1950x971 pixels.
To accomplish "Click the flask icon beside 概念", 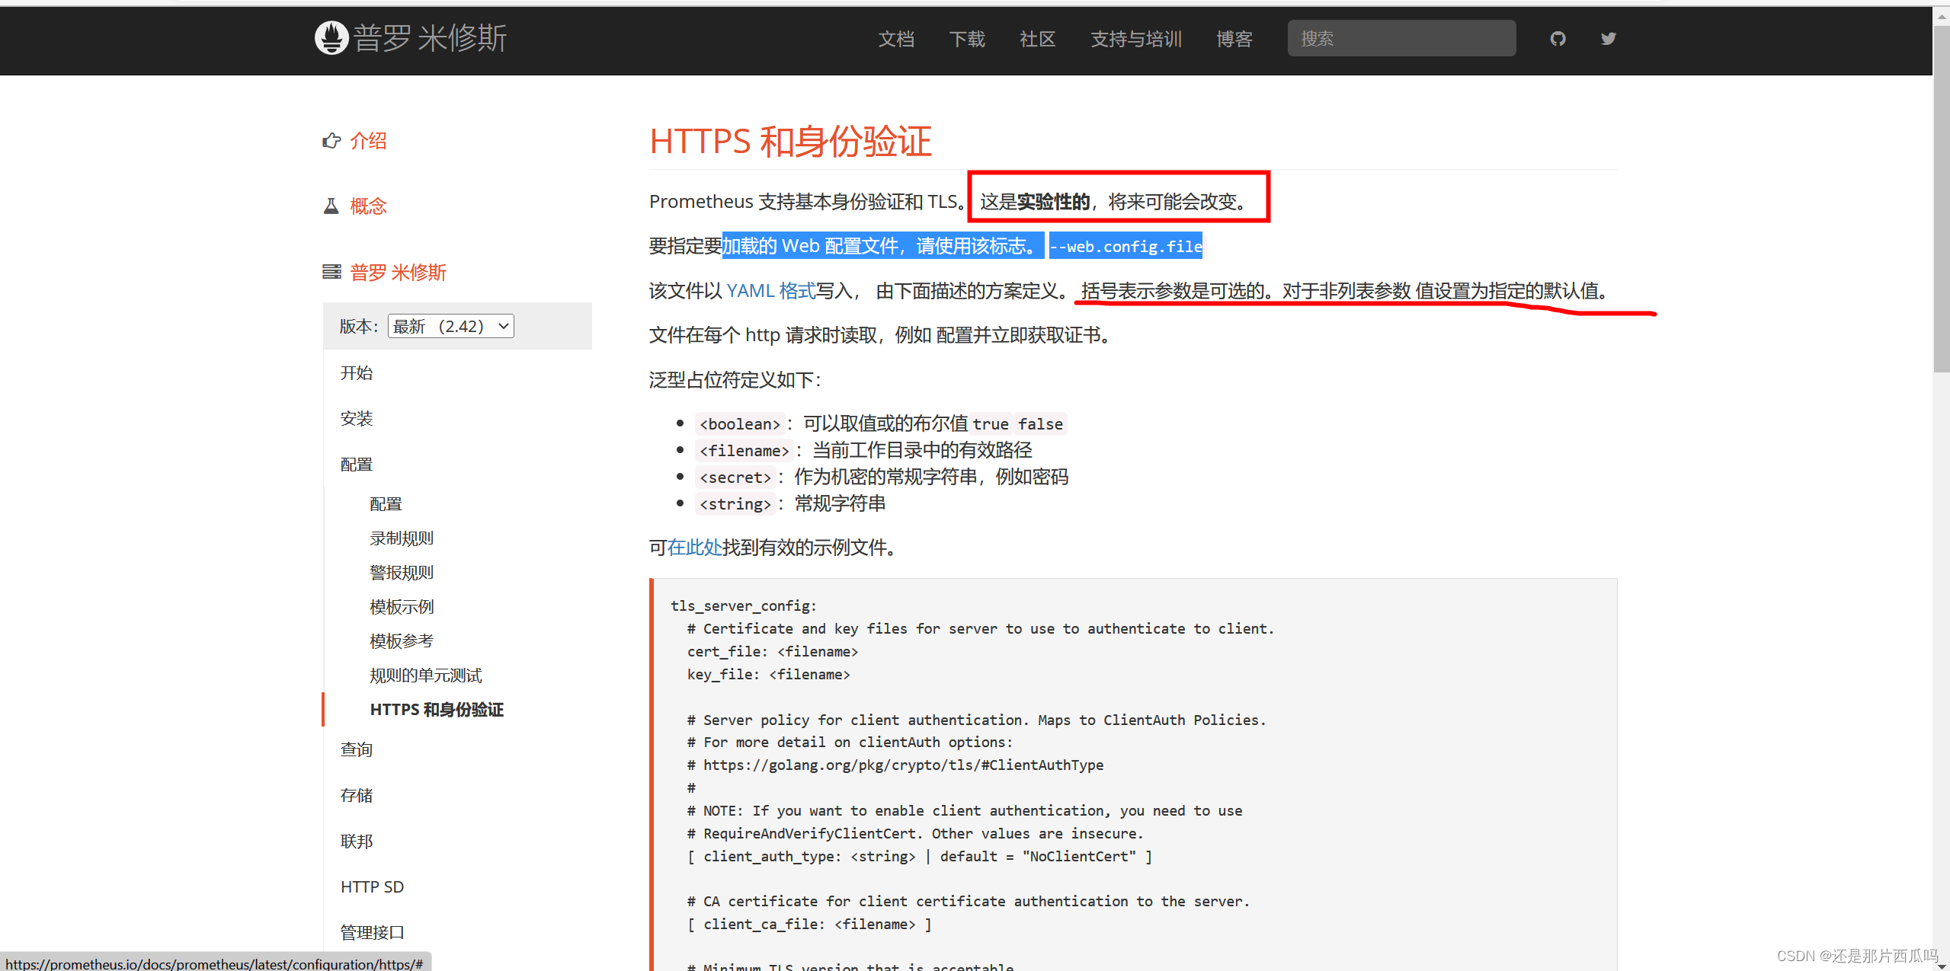I will click(331, 206).
